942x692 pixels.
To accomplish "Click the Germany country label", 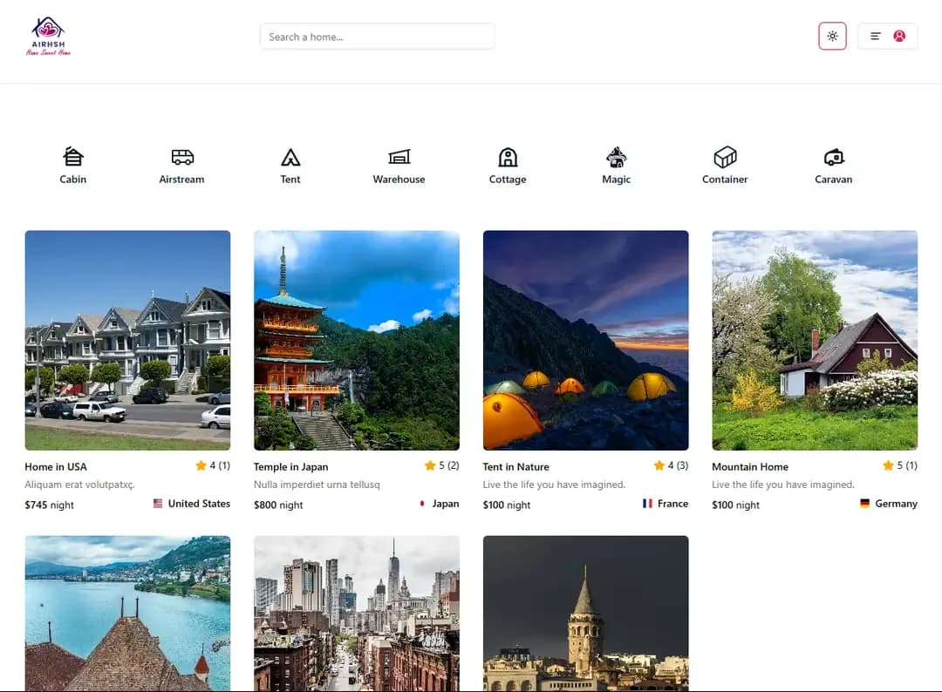I will 896,504.
